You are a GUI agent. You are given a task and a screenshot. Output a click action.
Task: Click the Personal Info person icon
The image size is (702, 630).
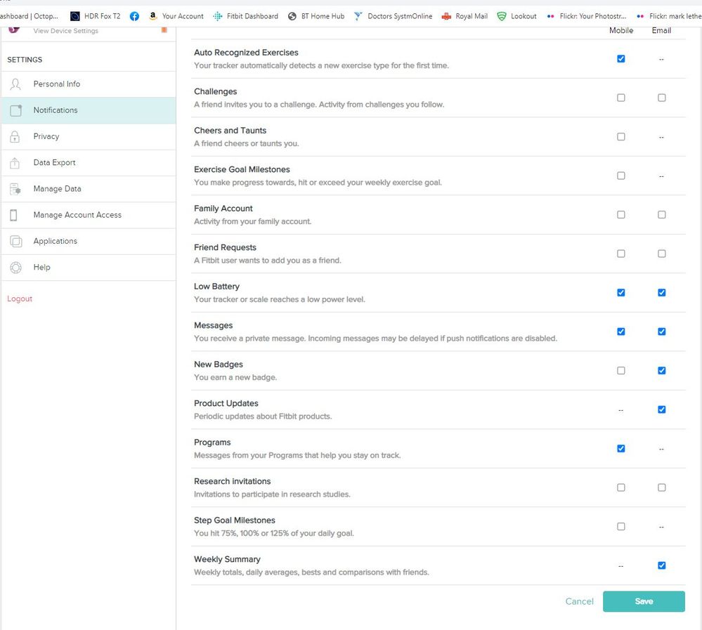(15, 84)
